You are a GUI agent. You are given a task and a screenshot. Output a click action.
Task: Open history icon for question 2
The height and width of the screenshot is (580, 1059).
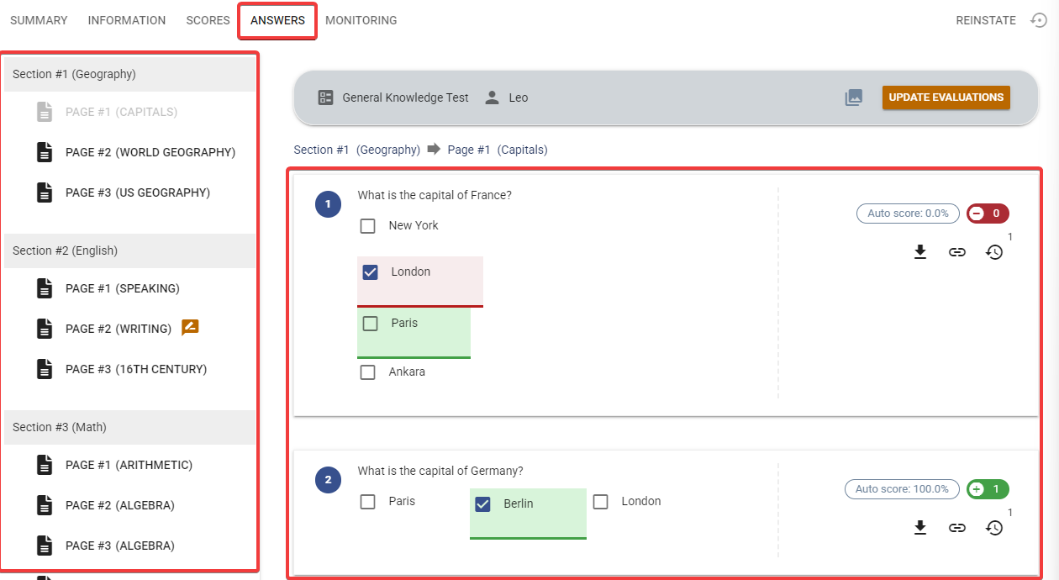(x=994, y=527)
